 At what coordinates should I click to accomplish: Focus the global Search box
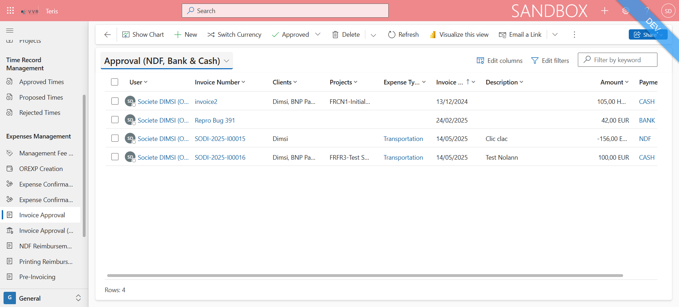(x=285, y=11)
